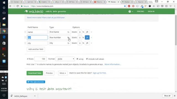Click blank percent input for name row
Image resolution: width=177 pixels, height=99 pixels.
(80, 32)
